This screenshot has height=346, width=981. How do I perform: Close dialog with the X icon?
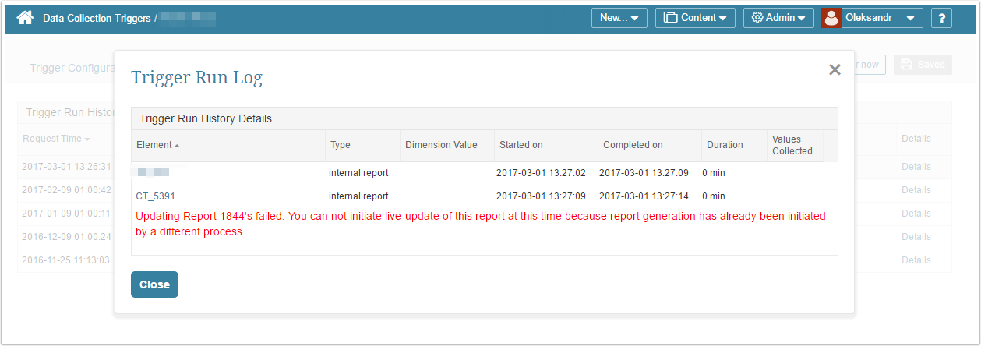835,69
